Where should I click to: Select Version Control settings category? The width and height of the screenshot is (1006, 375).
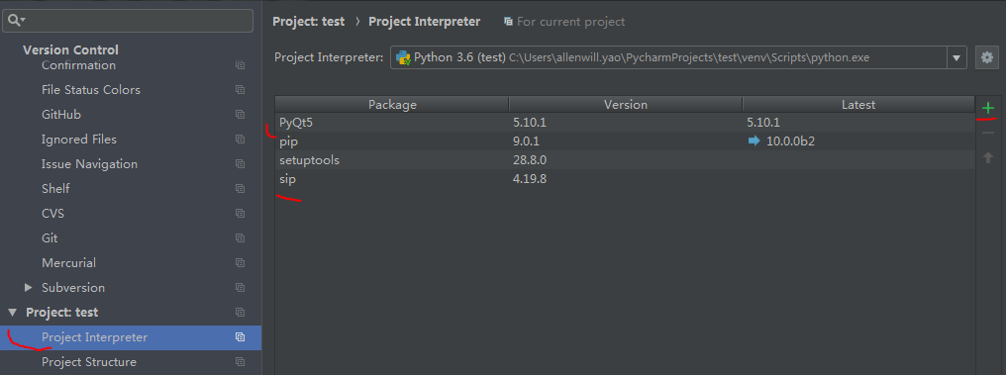coord(70,50)
